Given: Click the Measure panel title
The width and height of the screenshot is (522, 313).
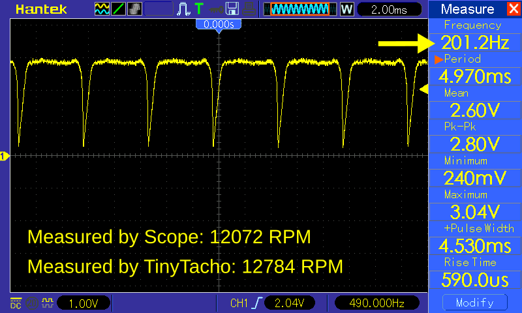Looking at the screenshot, I should tap(467, 9).
